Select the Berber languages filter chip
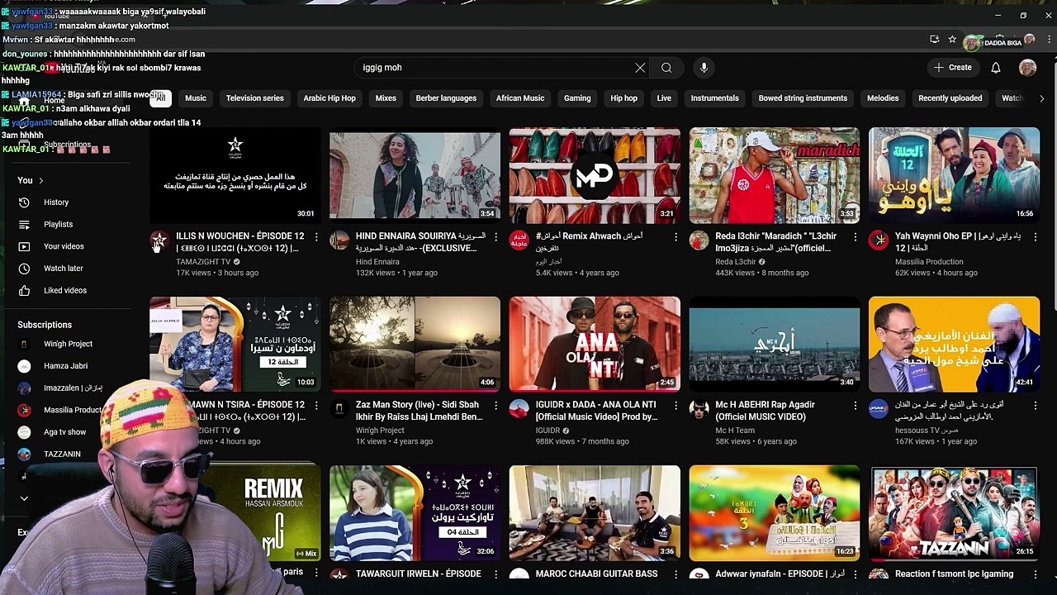The width and height of the screenshot is (1057, 595). [x=446, y=98]
